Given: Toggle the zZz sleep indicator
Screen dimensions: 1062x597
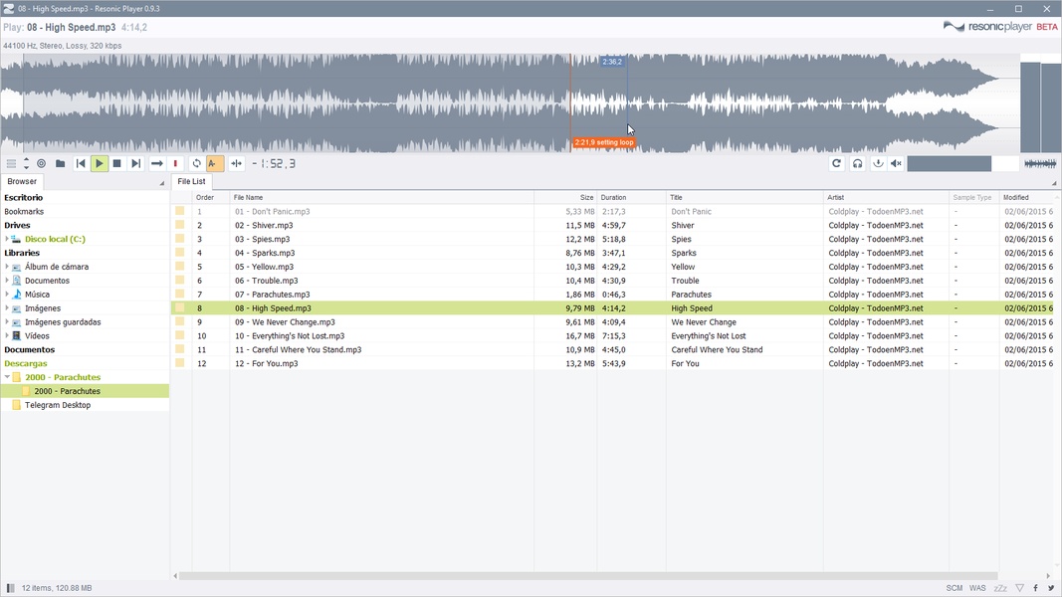Looking at the screenshot, I should click(1000, 588).
